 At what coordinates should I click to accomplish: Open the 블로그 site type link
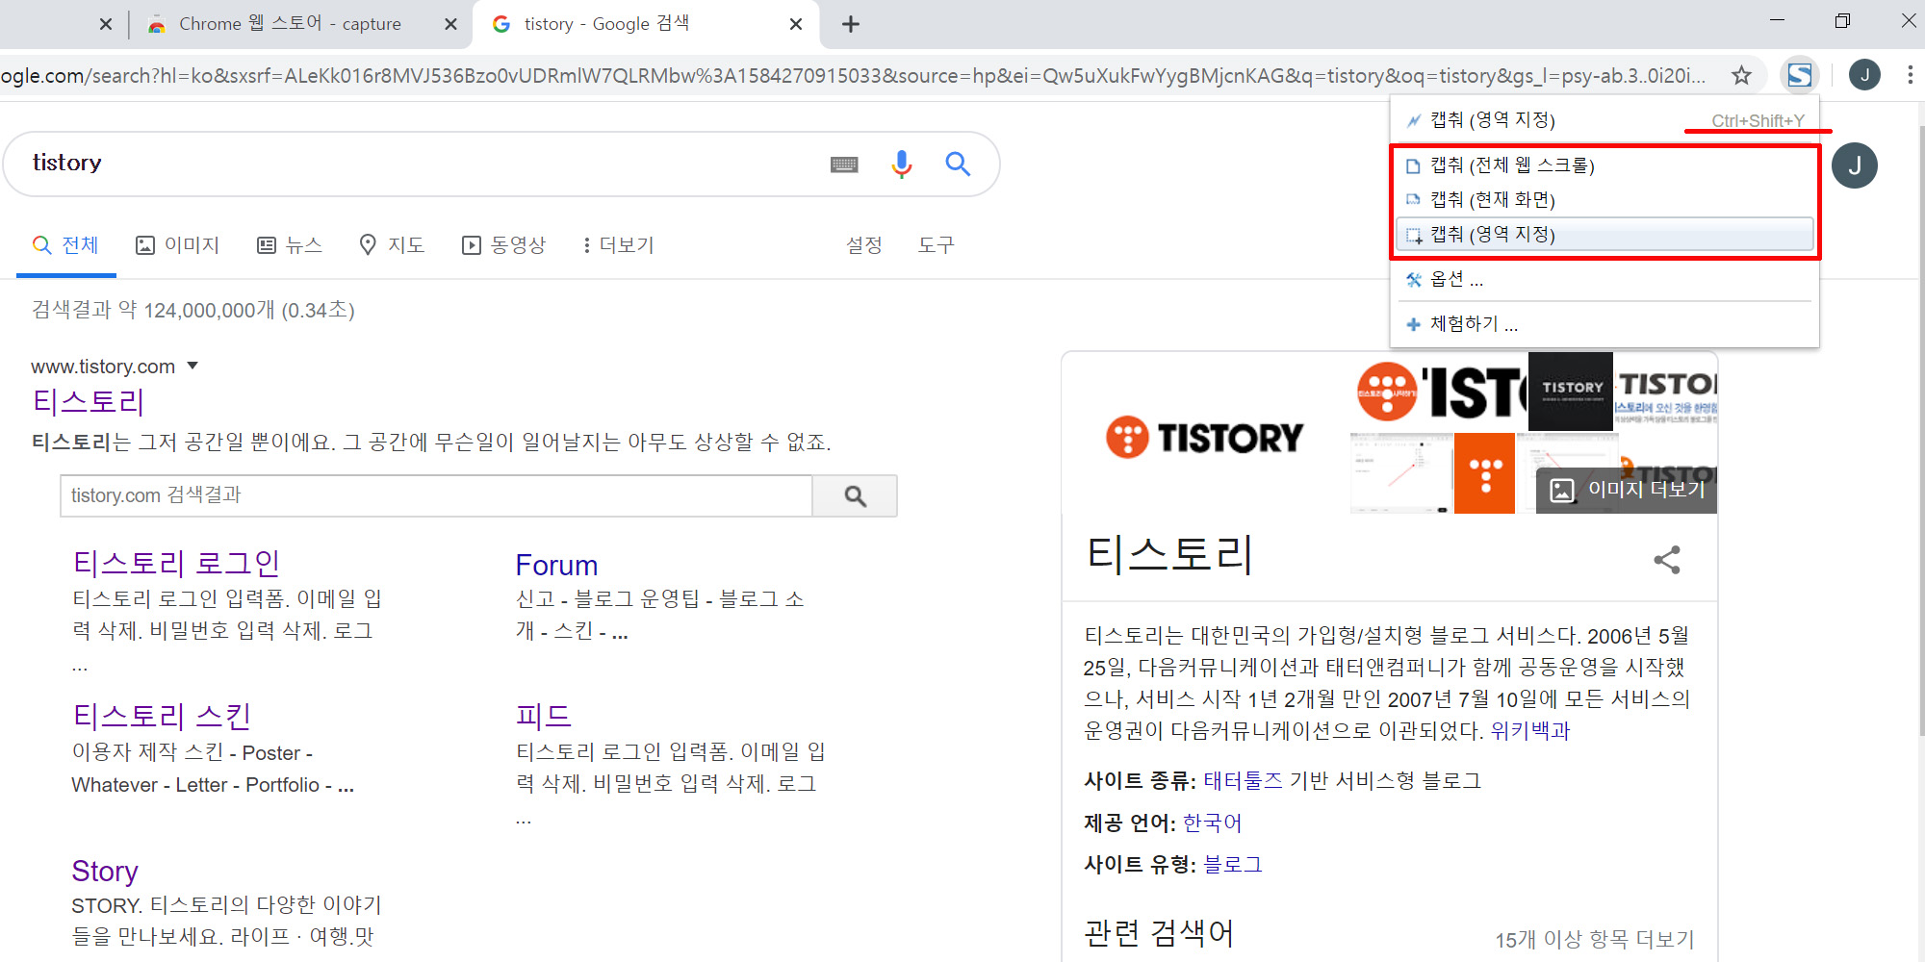click(1232, 865)
